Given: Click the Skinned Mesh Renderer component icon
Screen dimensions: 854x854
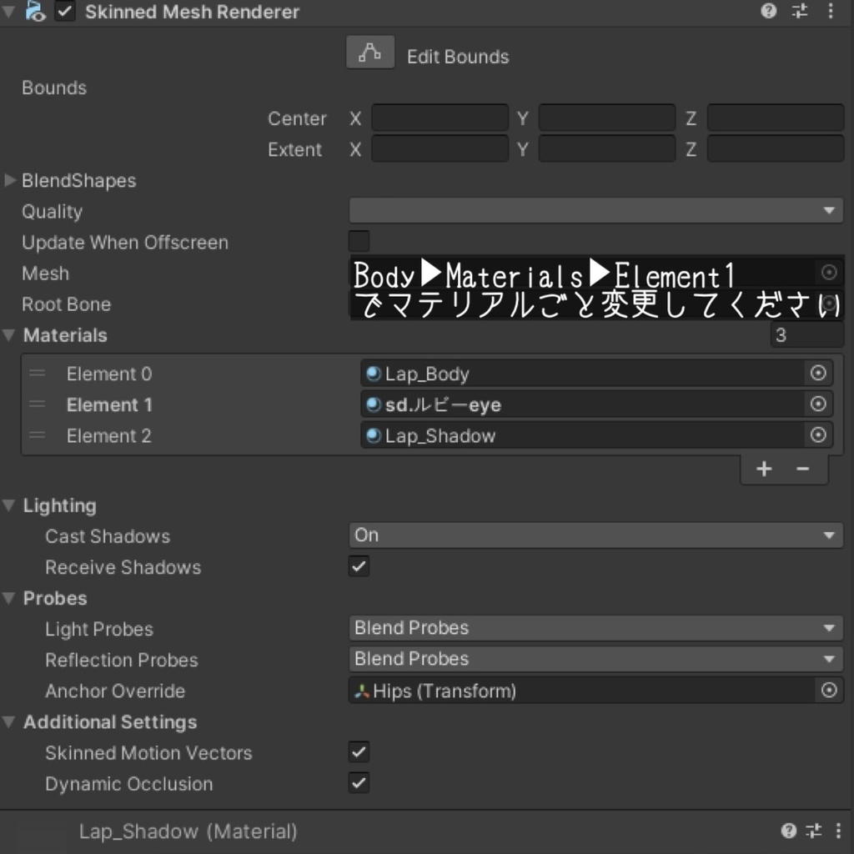Looking at the screenshot, I should tap(35, 12).
